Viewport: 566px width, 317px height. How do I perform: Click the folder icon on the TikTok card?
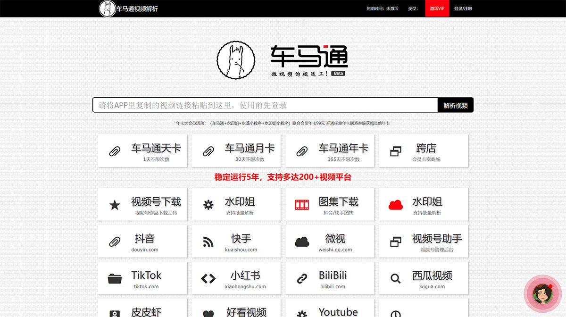coord(114,278)
